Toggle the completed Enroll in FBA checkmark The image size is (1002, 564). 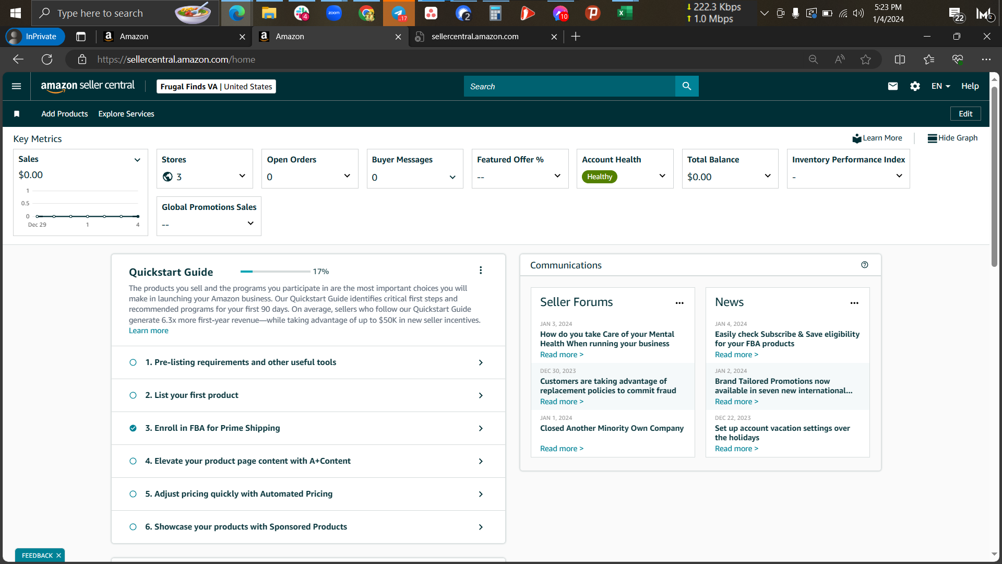133,428
